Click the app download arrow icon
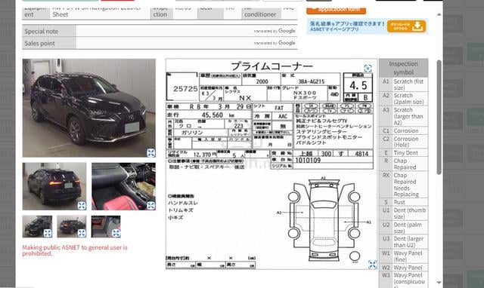484x288 pixels. coord(417,26)
